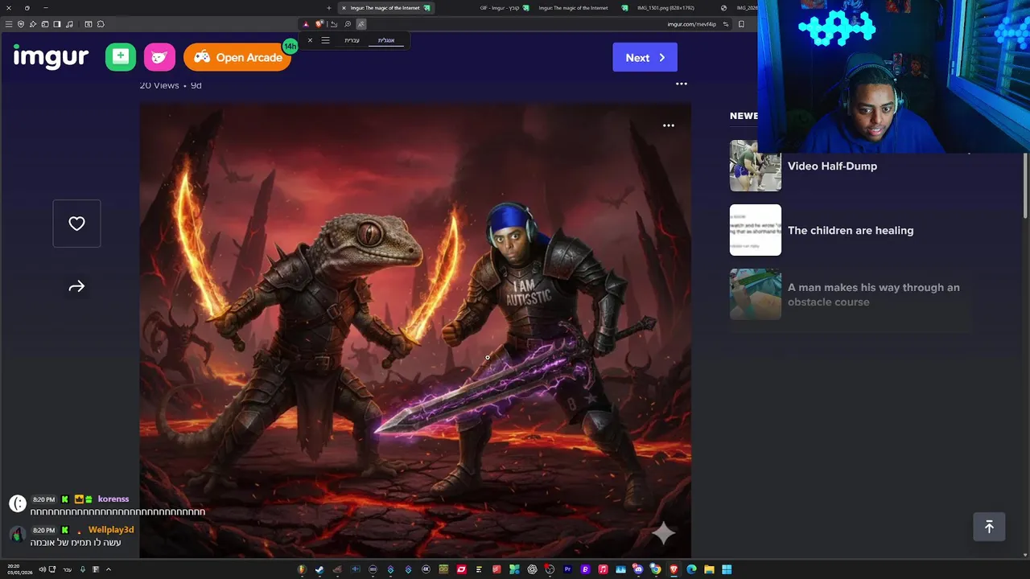Select the Hebrew (עברית) translation tab
This screenshot has height=579, width=1030.
[352, 40]
